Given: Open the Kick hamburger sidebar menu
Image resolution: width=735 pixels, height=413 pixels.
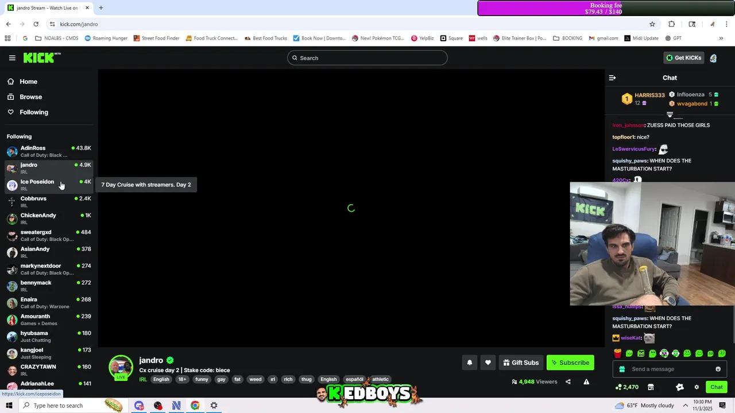Looking at the screenshot, I should (x=12, y=58).
